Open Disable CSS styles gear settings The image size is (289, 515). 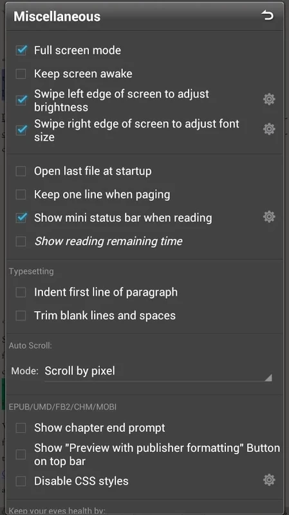[x=269, y=480]
